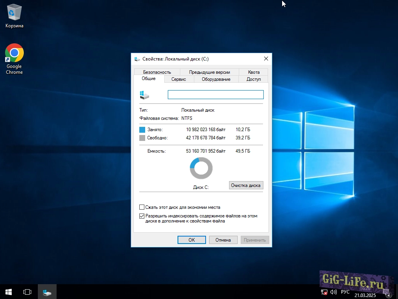Viewport: 398px width, 299px height.
Task: Open the notification center icon
Action: 387,292
